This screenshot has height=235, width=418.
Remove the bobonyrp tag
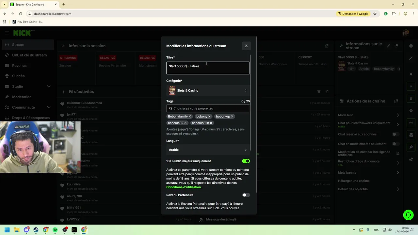[x=232, y=117]
